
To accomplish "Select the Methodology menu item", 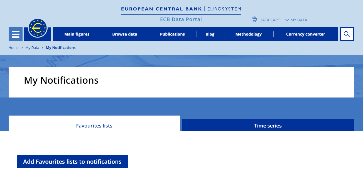I will [249, 34].
